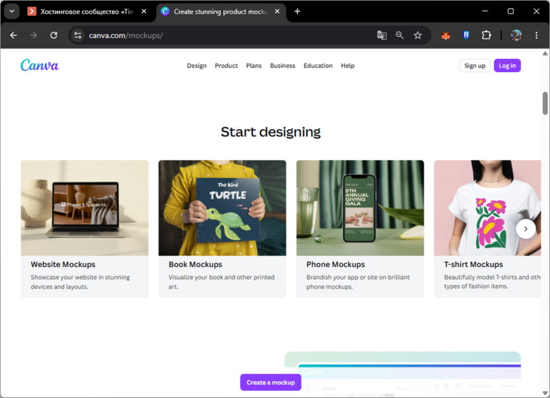Select the Create stunning product mockups tab
550x398 pixels.
point(220,12)
